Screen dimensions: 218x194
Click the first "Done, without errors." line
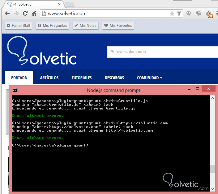tap(38, 116)
